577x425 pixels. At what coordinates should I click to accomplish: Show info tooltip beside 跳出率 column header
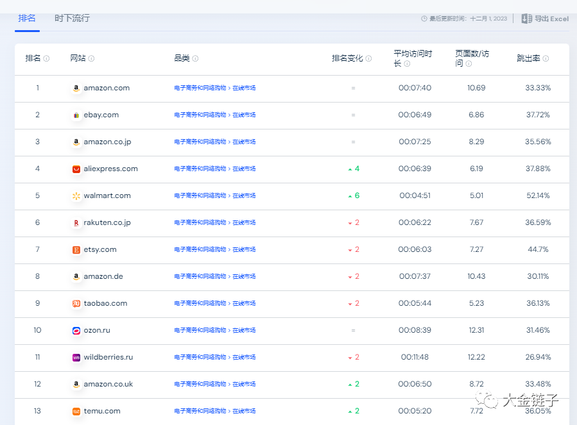tap(546, 58)
